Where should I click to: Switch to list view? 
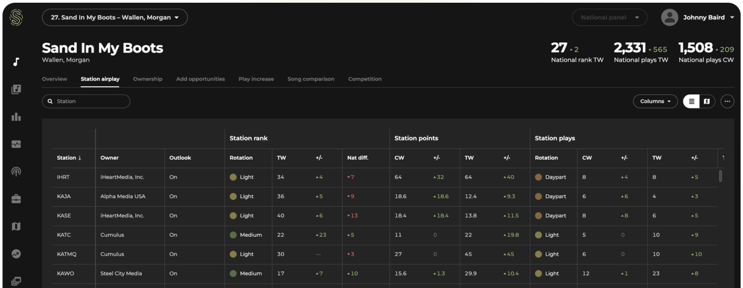click(691, 101)
